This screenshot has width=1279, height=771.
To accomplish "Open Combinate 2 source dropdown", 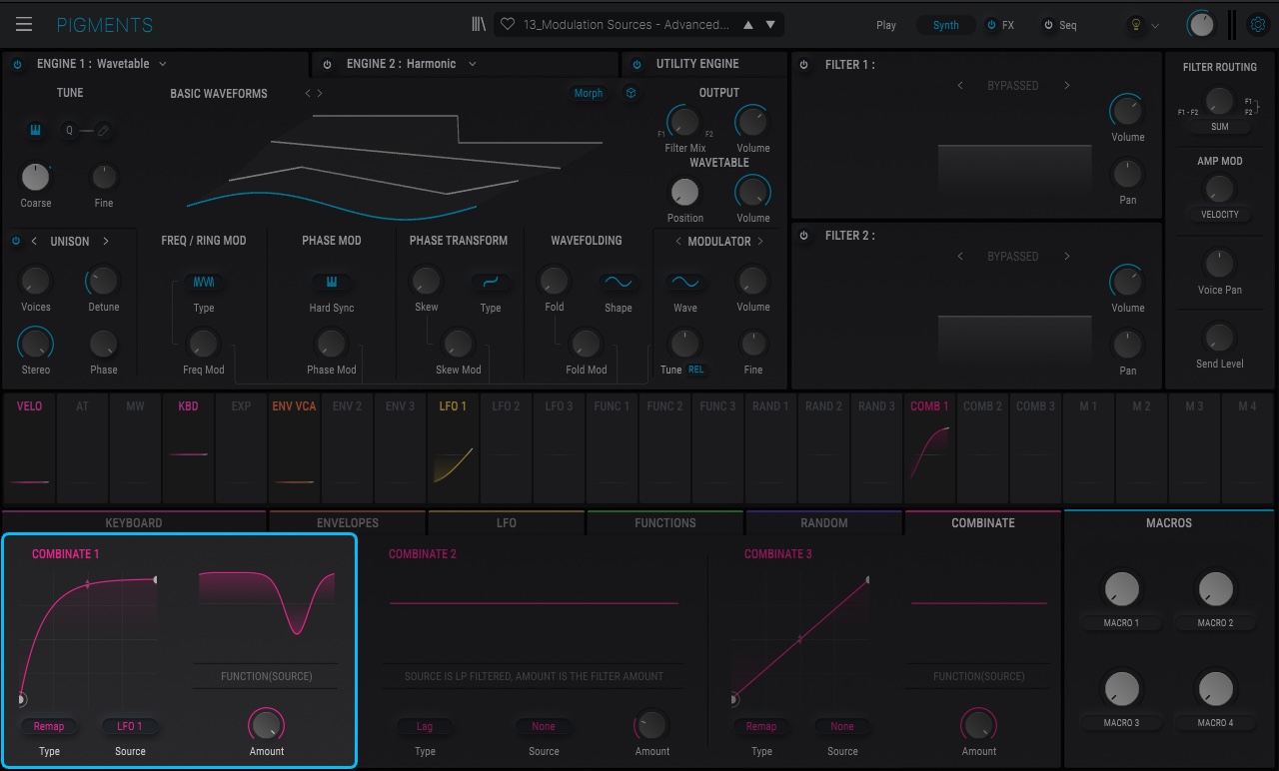I will [x=544, y=726].
